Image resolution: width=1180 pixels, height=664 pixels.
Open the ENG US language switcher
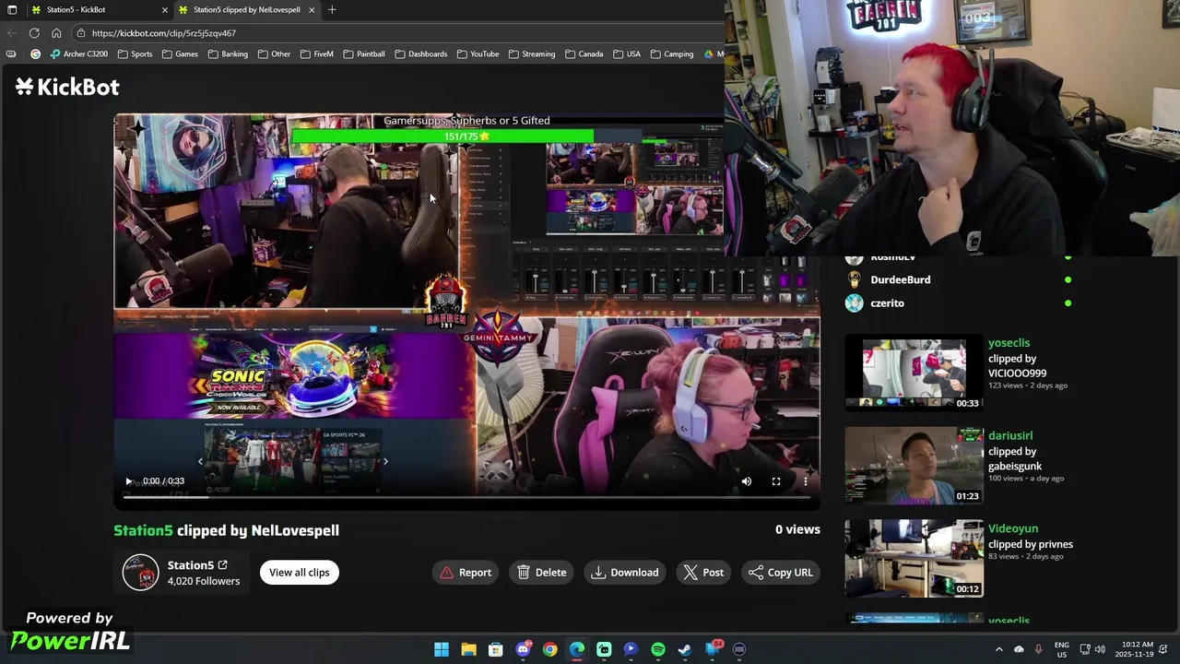(1061, 649)
